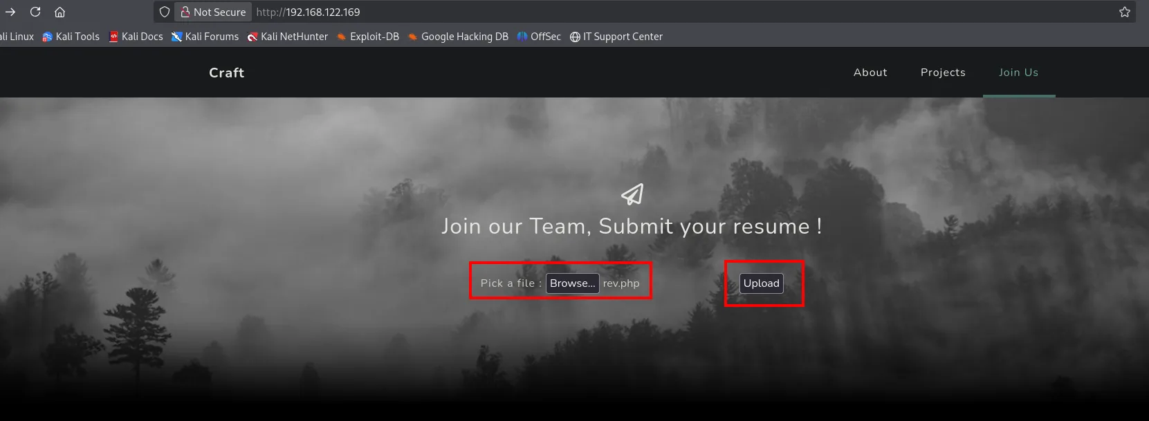The width and height of the screenshot is (1149, 421).
Task: Click the Not Secure padlock indicator
Action: tap(213, 12)
